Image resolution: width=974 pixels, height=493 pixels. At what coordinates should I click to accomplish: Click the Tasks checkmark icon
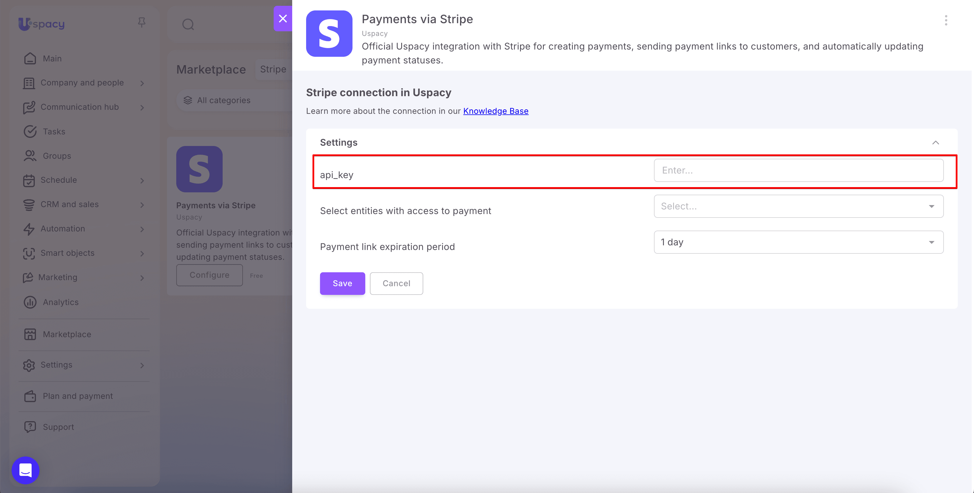(30, 132)
